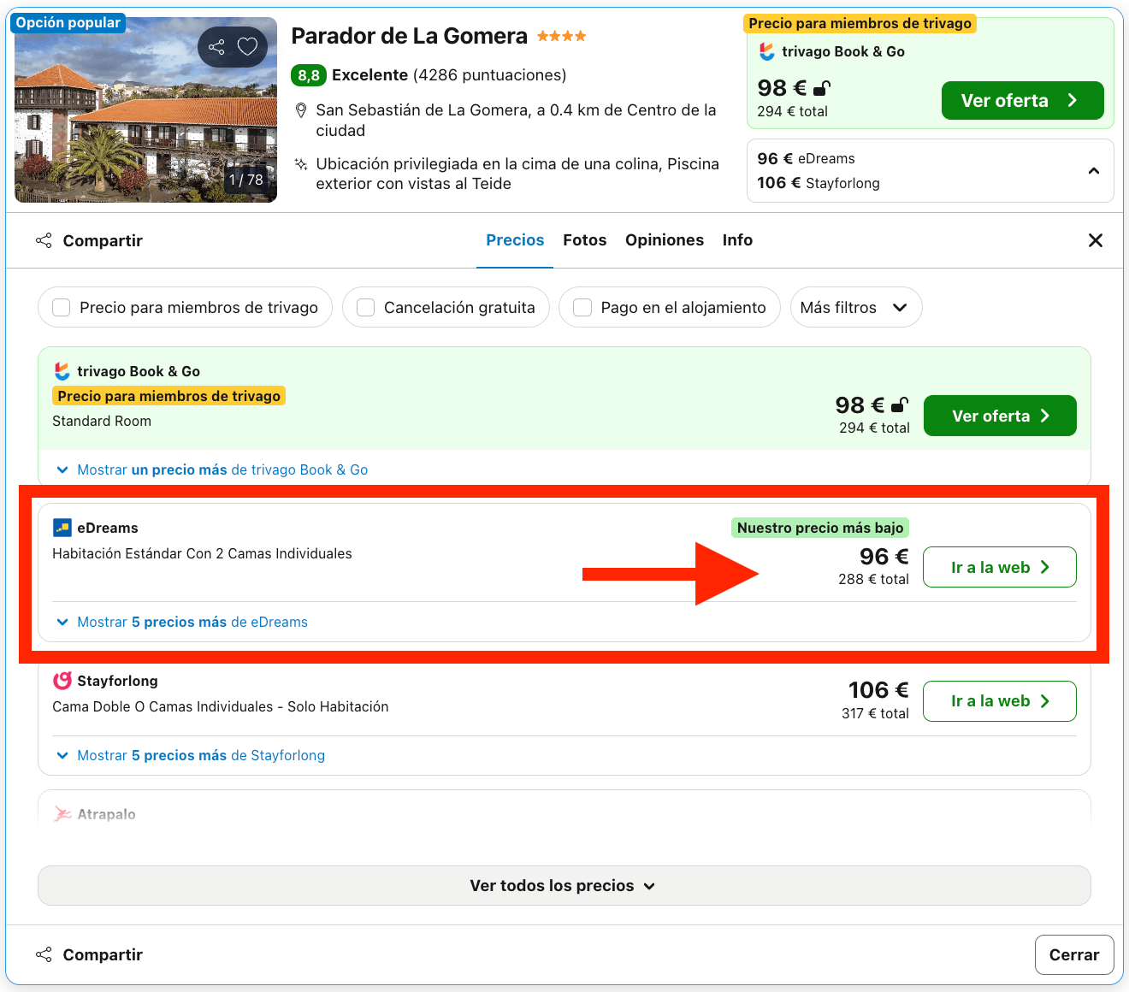The height and width of the screenshot is (992, 1129).
Task: Open the Fotos tab
Action: click(x=585, y=240)
